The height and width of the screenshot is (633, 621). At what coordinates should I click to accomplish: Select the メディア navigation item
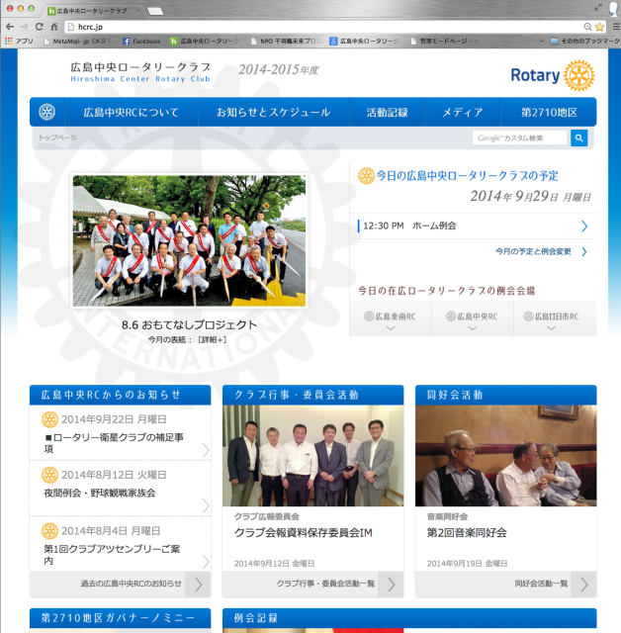462,113
